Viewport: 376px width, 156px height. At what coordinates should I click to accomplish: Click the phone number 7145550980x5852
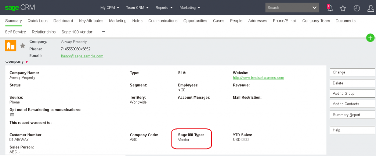[x=76, y=49]
